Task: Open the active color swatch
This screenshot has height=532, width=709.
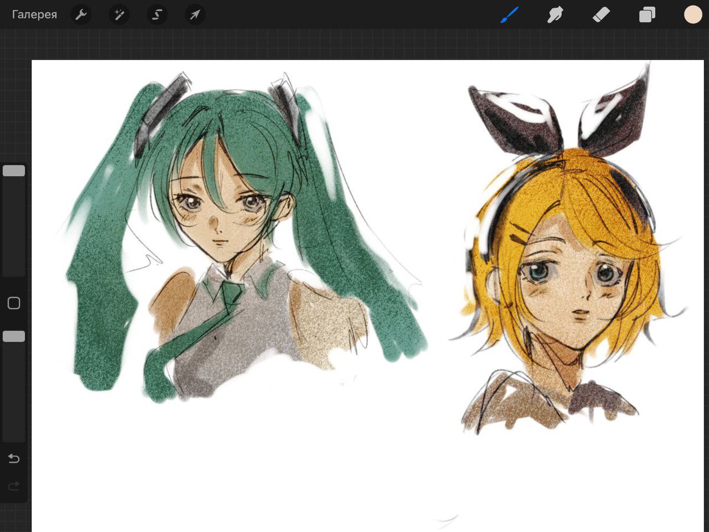Action: [x=692, y=15]
